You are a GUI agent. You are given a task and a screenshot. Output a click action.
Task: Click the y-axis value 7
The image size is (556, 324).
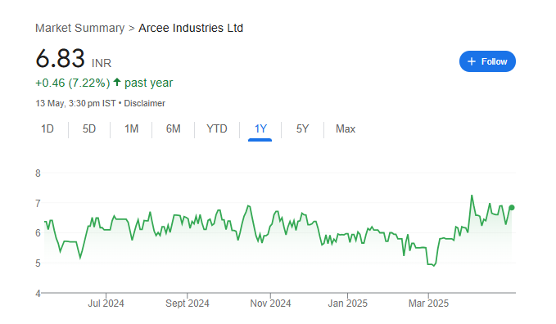(x=38, y=204)
